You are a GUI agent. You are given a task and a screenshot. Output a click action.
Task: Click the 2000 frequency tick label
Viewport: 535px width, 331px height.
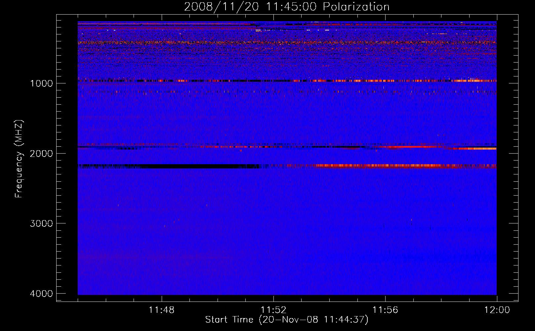click(x=41, y=153)
